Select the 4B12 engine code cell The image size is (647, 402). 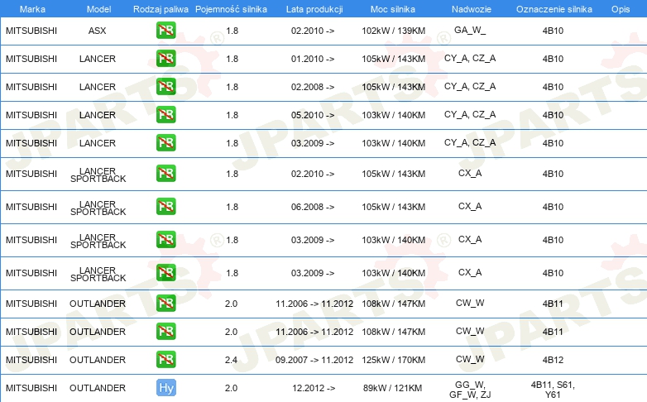(x=553, y=360)
